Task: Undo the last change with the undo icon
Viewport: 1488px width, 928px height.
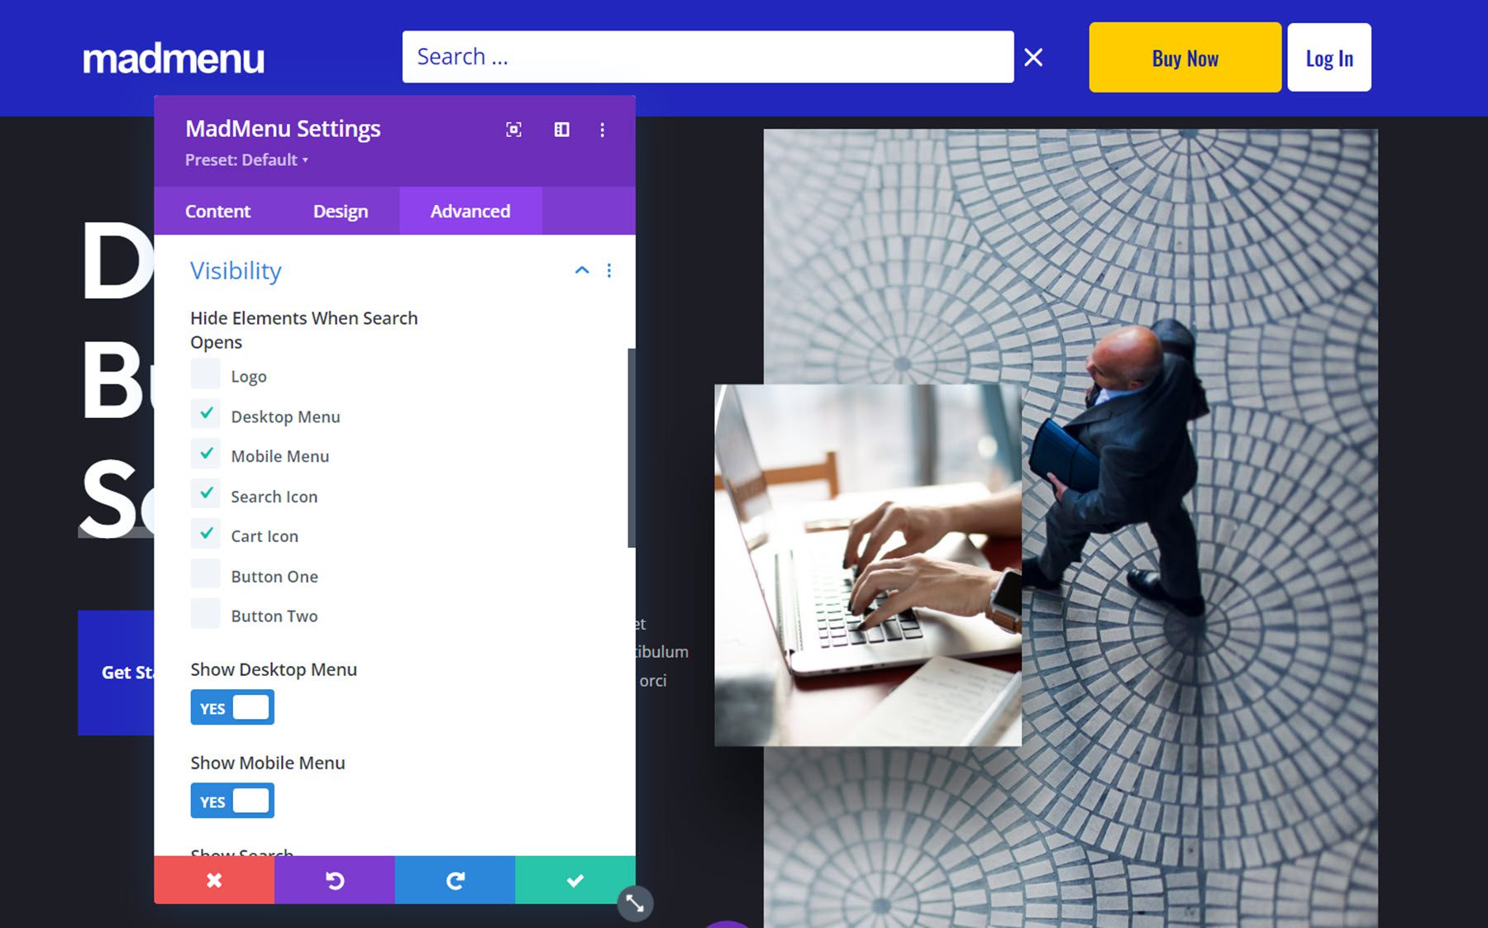Action: (x=334, y=880)
